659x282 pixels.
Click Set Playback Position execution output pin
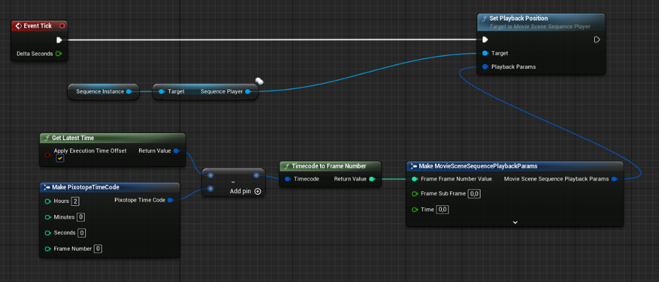[597, 40]
